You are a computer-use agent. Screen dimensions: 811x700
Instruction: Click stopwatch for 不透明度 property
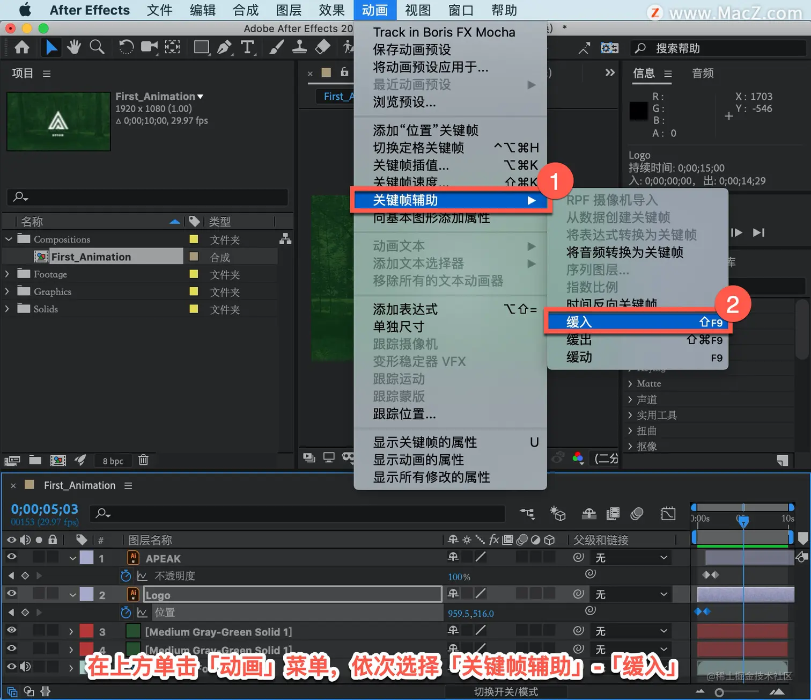coord(126,576)
